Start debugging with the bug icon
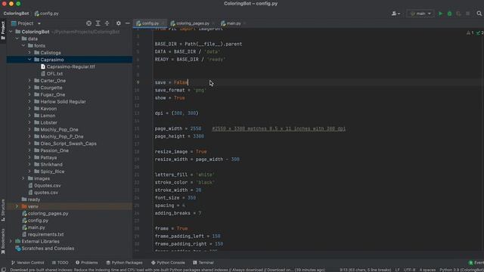The height and width of the screenshot is (272, 484). pos(449,14)
